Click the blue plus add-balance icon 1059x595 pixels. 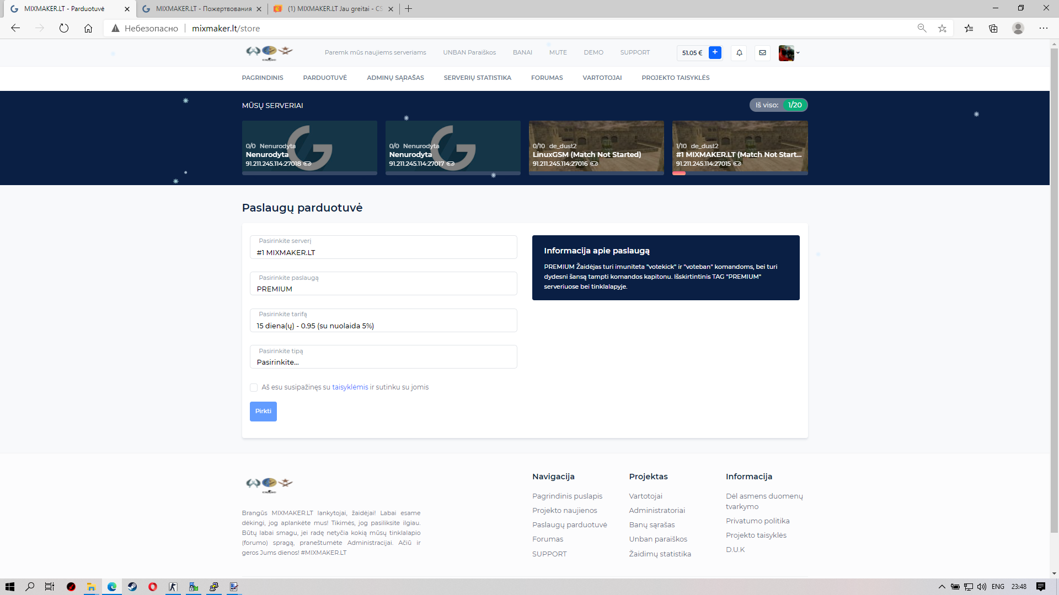click(x=715, y=52)
